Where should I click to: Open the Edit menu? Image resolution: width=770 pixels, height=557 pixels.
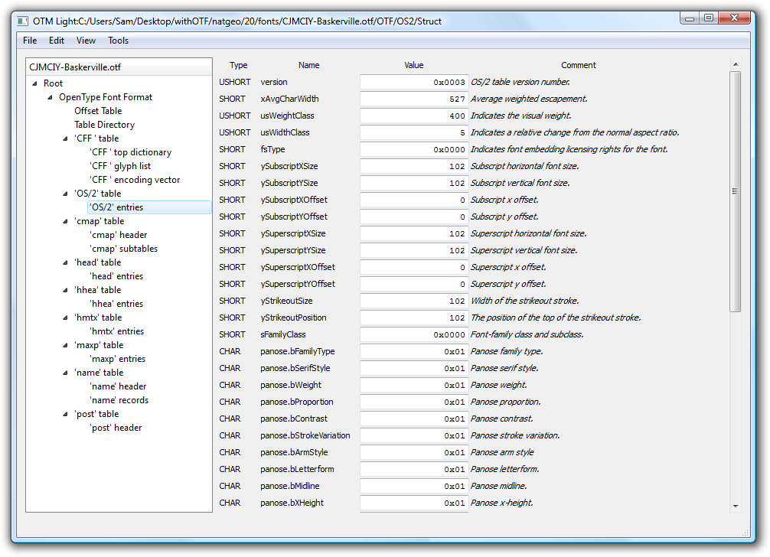tap(57, 41)
